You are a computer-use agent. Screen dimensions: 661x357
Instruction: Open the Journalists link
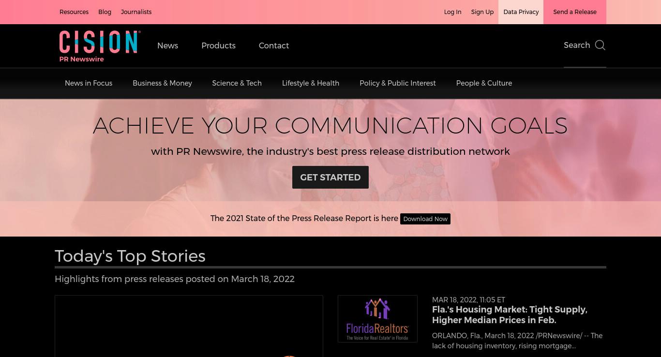[136, 12]
